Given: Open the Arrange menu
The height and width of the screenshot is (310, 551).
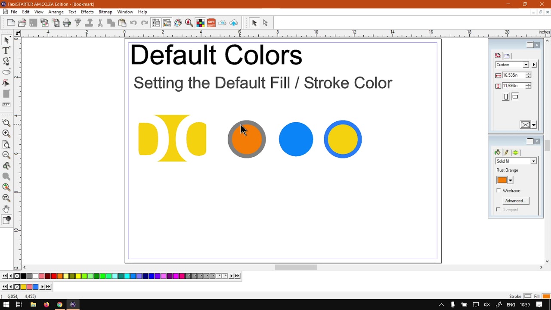Looking at the screenshot, I should coord(56,12).
